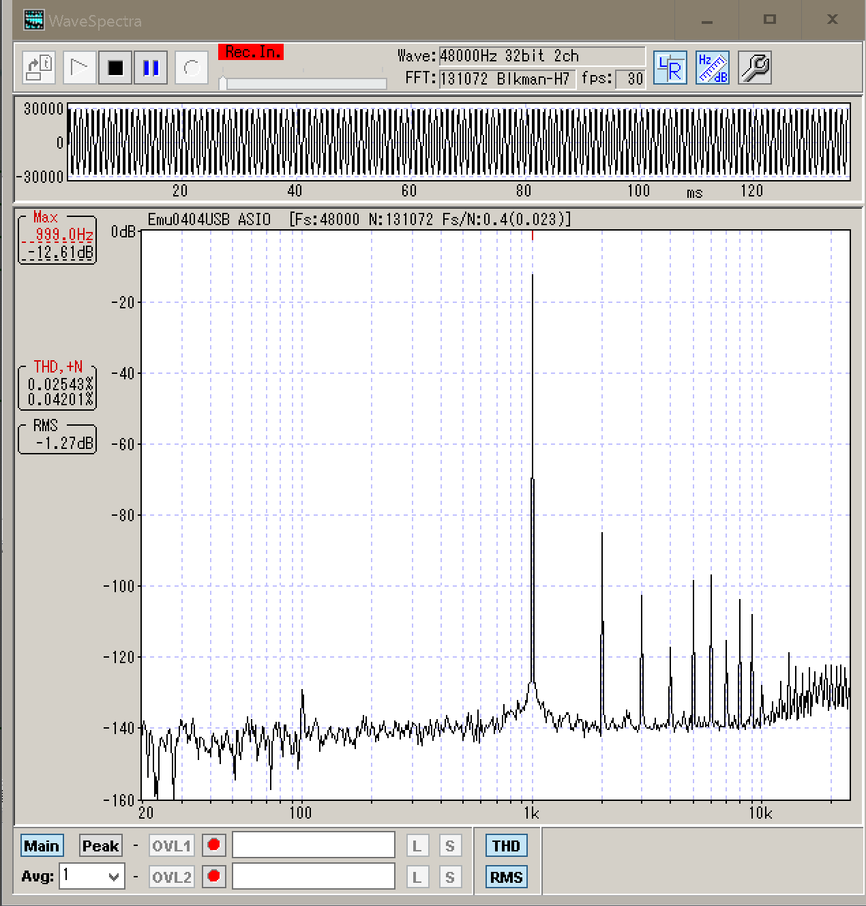Click the RMS value -1.27dB
The width and height of the screenshot is (866, 906).
(x=65, y=443)
